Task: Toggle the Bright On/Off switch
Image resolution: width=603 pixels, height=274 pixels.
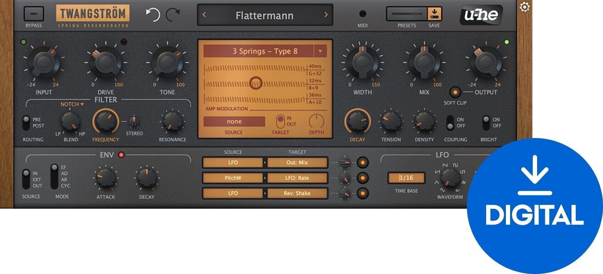Action: (486, 122)
